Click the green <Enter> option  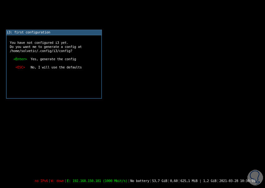[20, 59]
